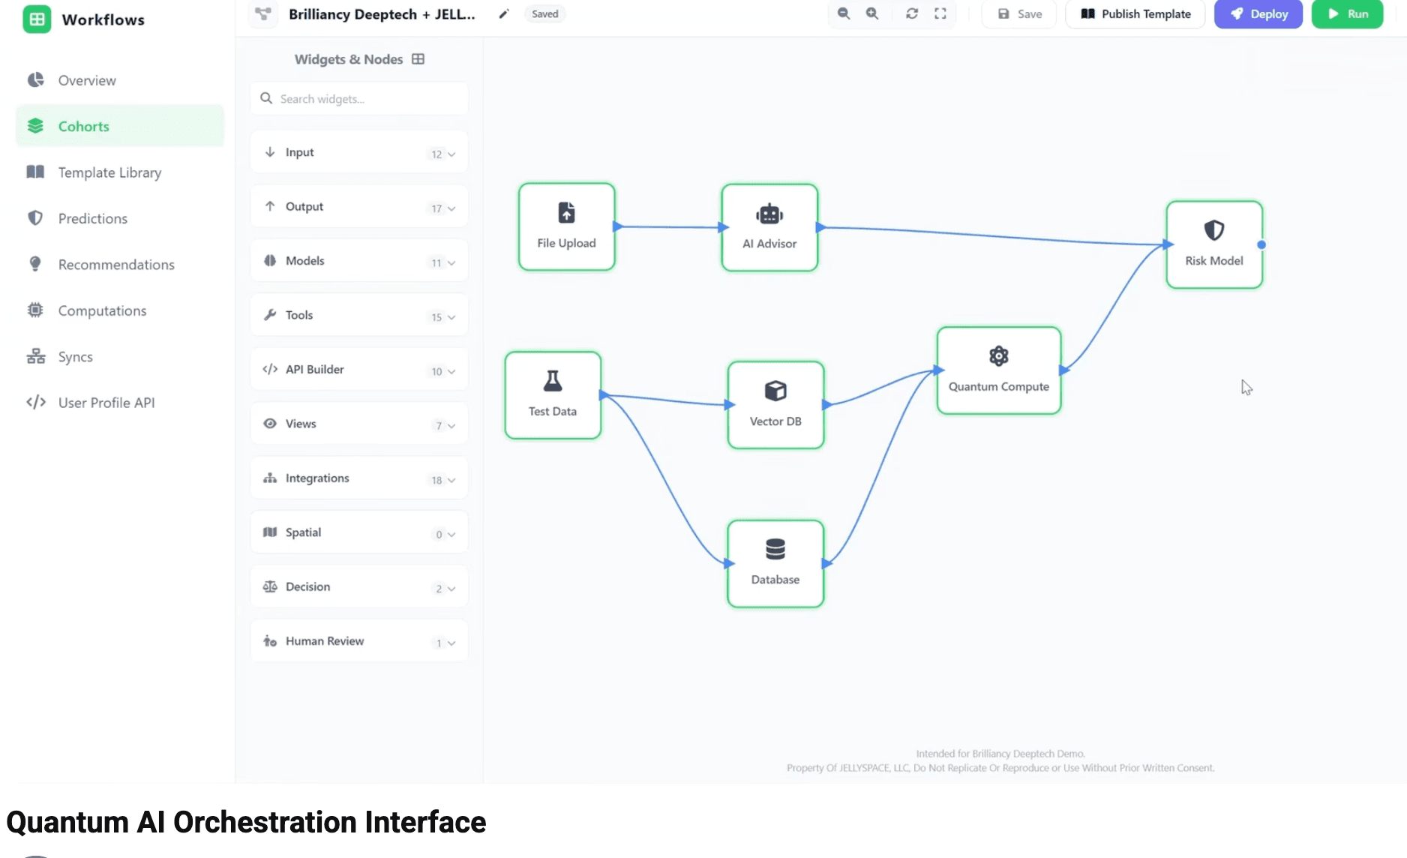This screenshot has height=858, width=1407.
Task: Click the Saved status badge
Action: 545,13
